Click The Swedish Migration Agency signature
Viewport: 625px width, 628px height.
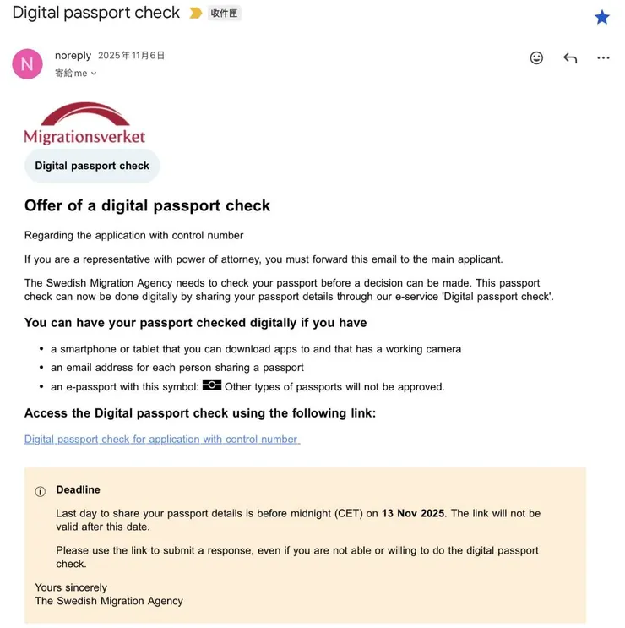coord(109,601)
